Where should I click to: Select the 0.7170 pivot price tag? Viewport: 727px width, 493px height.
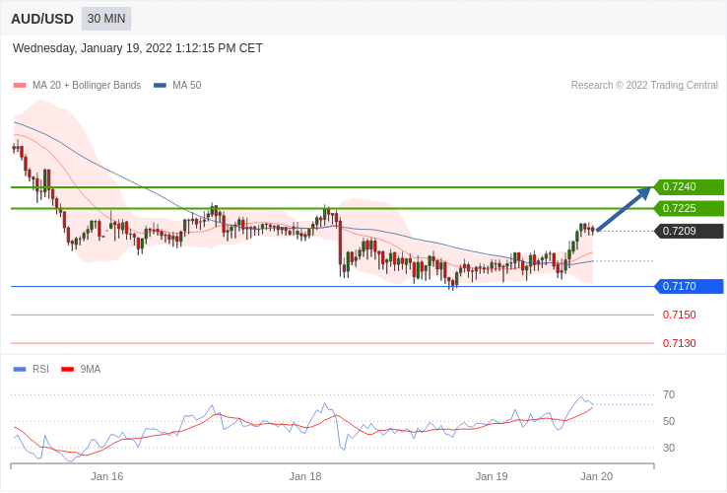click(689, 286)
